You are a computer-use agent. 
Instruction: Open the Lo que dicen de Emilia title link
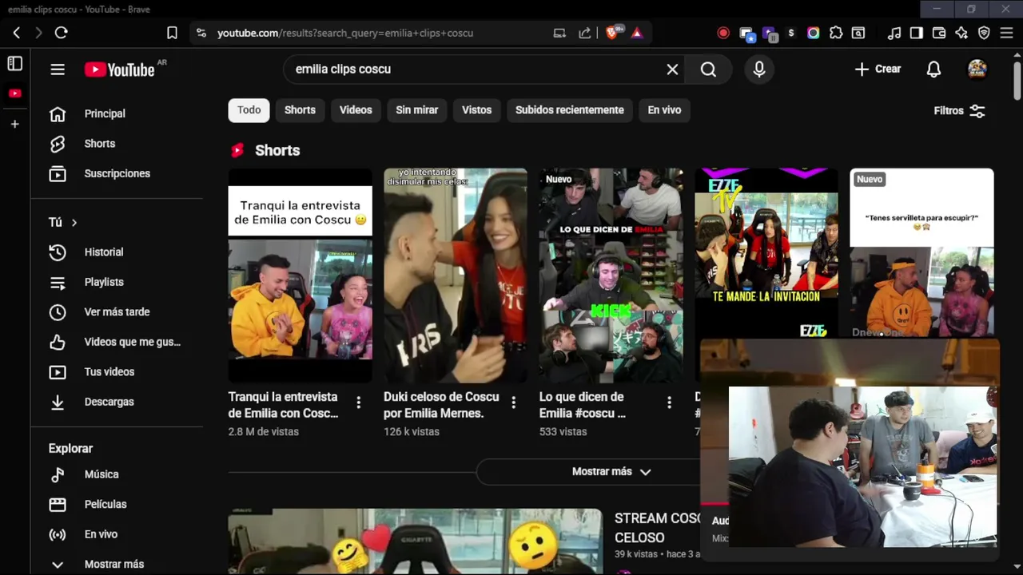583,405
